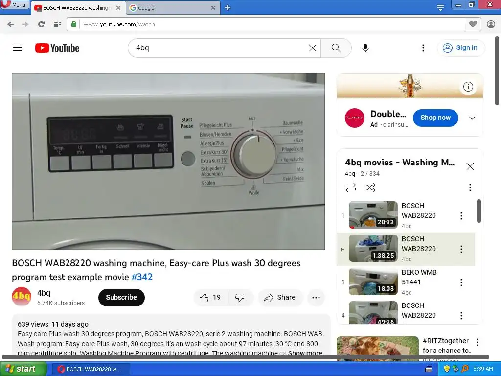Open options for BEKO WMB 51441 item
501x376 pixels.
tap(461, 282)
